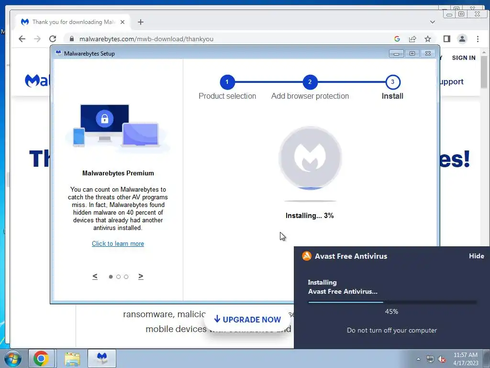Share this page via share icon
490x368 pixels.
click(x=412, y=39)
